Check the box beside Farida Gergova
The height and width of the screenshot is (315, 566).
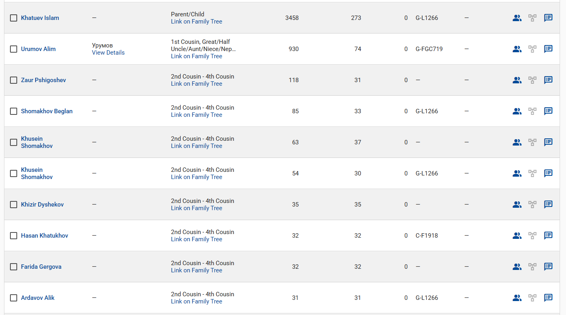14,267
